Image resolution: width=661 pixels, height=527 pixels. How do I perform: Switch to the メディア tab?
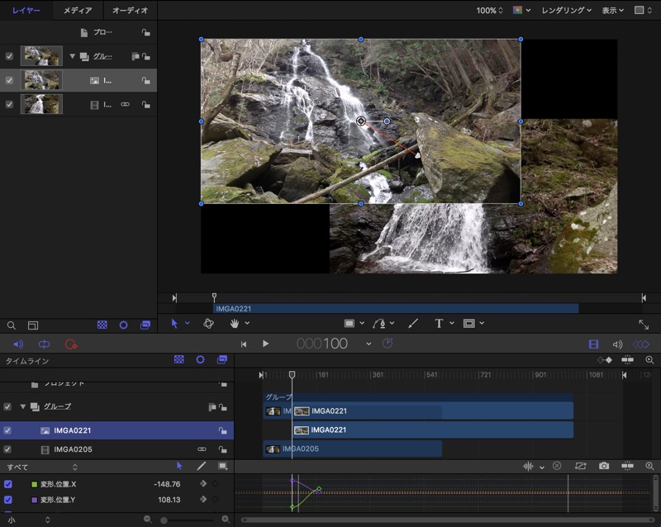coord(78,11)
